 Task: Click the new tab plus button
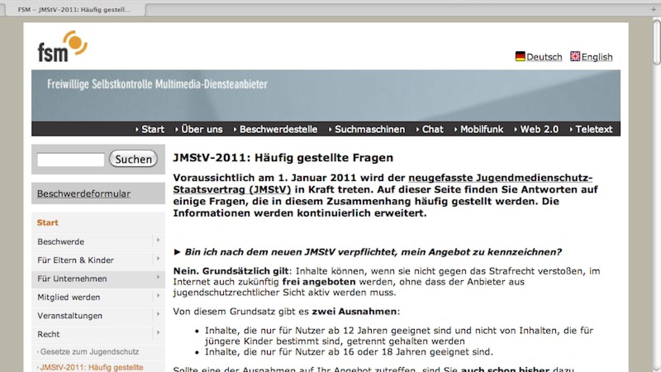(654, 10)
